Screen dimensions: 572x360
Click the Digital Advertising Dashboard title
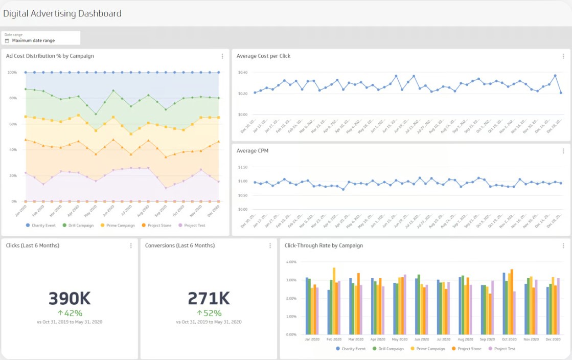(62, 13)
